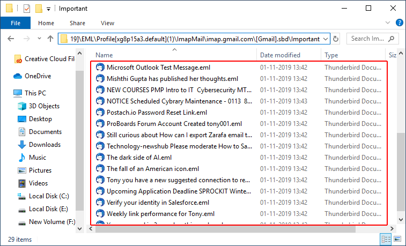The height and width of the screenshot is (246, 406).
Task: Select The dark side of AI.eml icon
Action: click(x=100, y=157)
